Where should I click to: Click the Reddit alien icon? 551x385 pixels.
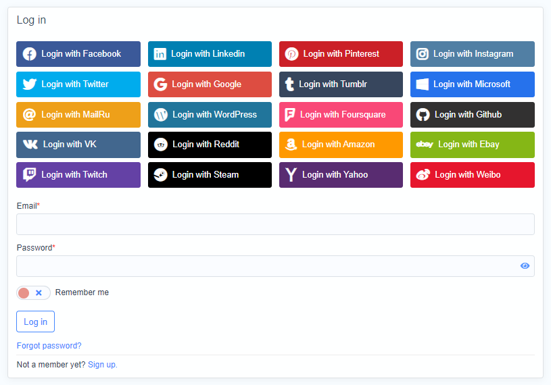coord(161,145)
